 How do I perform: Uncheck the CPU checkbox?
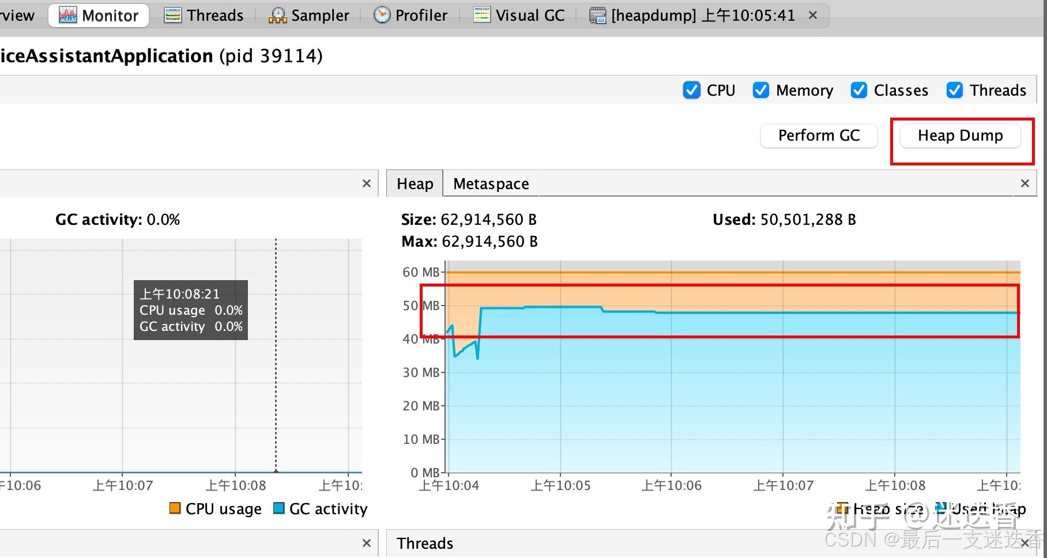tap(691, 90)
